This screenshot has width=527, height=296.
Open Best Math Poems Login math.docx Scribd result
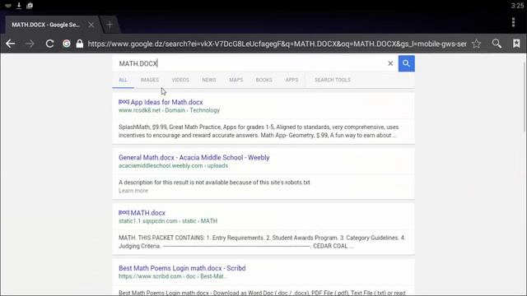tap(182, 268)
